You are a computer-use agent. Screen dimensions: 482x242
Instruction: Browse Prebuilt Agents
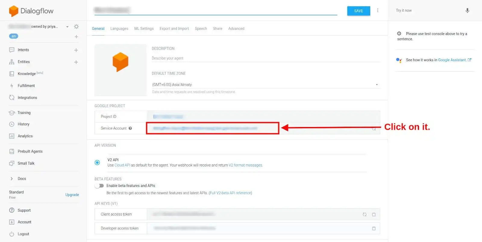click(x=30, y=151)
